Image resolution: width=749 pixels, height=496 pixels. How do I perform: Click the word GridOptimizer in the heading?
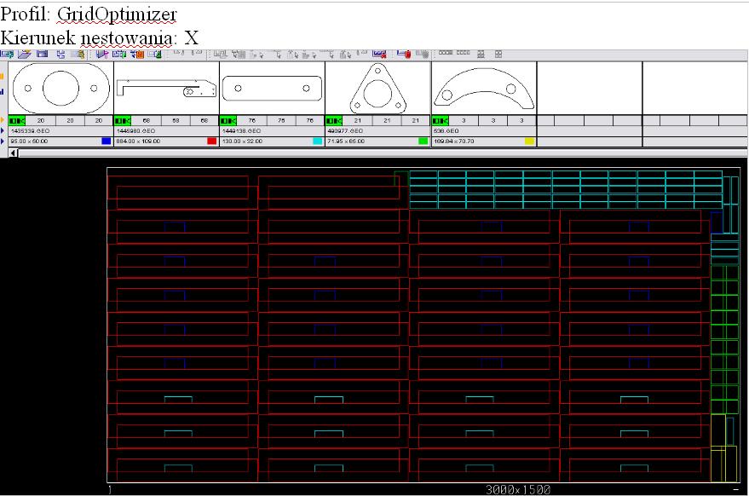pyautogui.click(x=117, y=14)
